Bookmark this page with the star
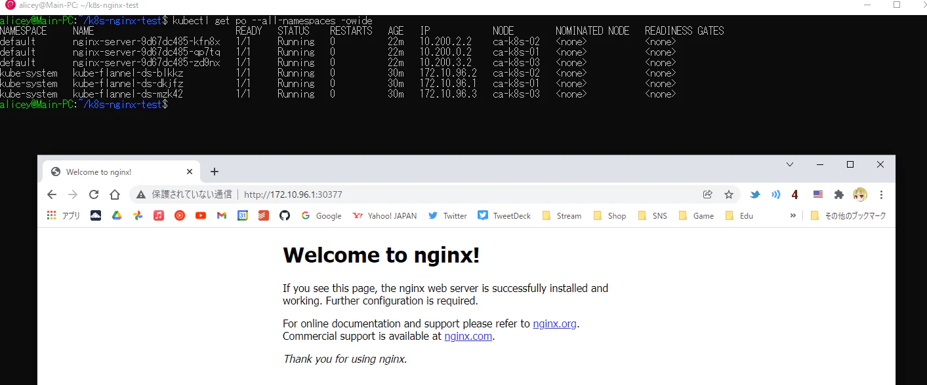The width and height of the screenshot is (927, 385). pyautogui.click(x=729, y=194)
